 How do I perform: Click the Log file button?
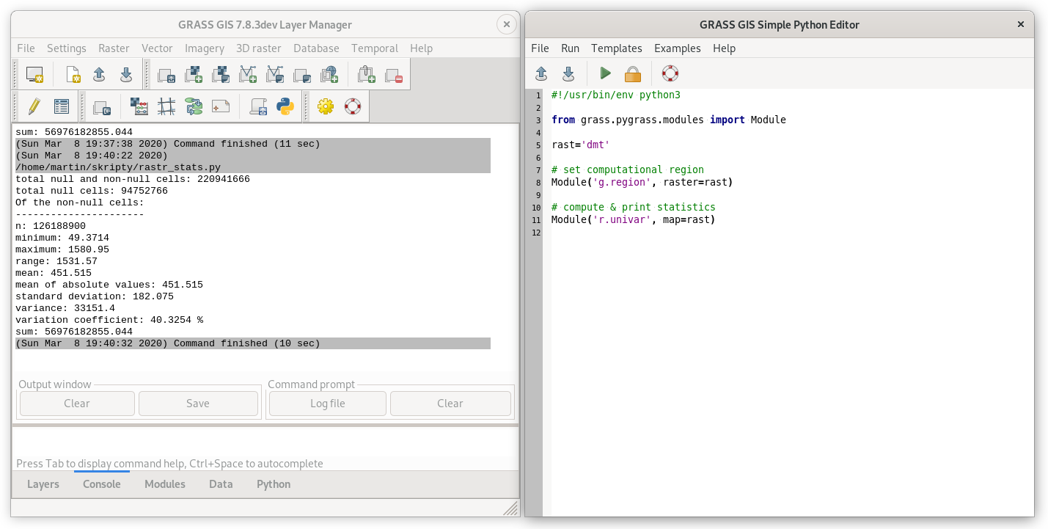328,404
